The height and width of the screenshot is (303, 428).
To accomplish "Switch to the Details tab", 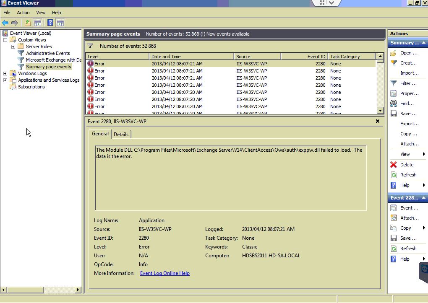I will (x=121, y=135).
